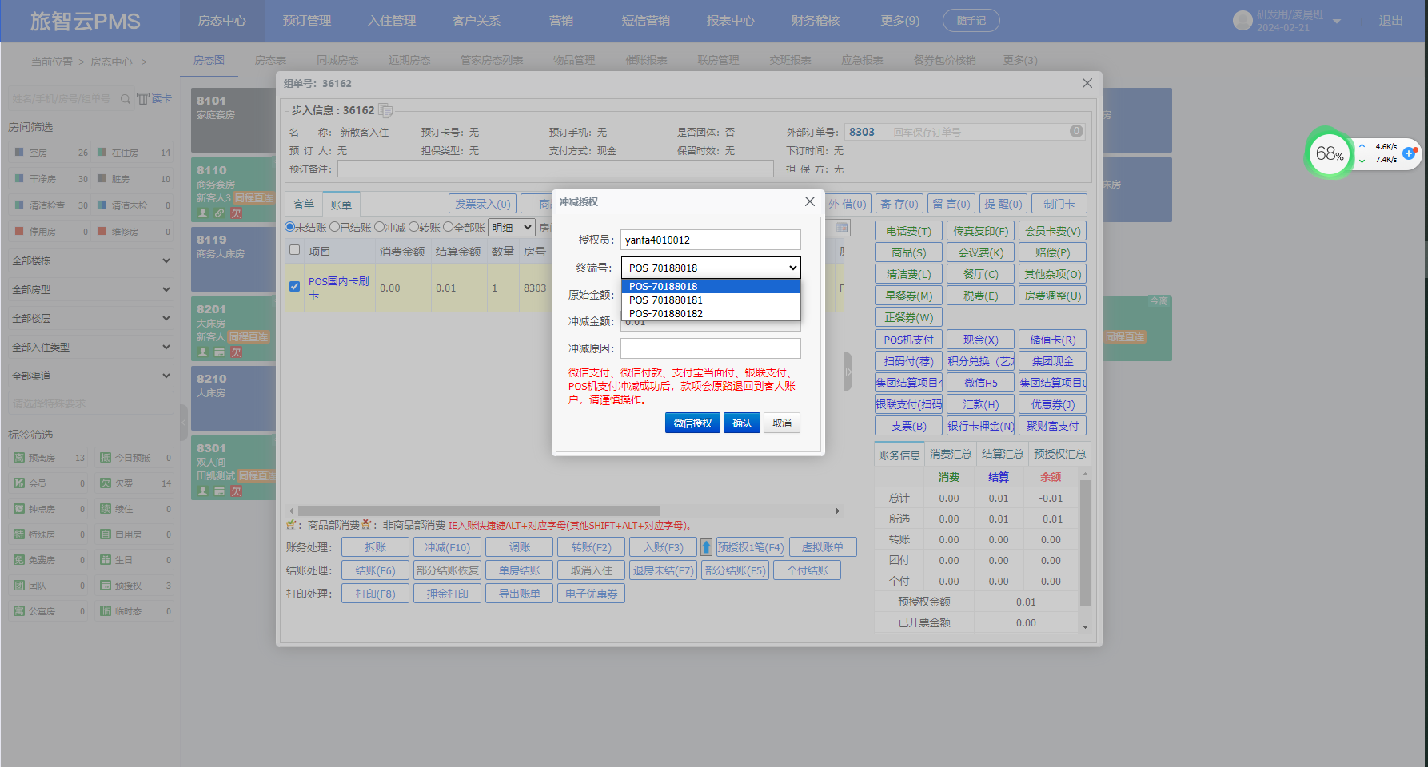
Task: Switch to the 消费汇总 tab
Action: [950, 454]
